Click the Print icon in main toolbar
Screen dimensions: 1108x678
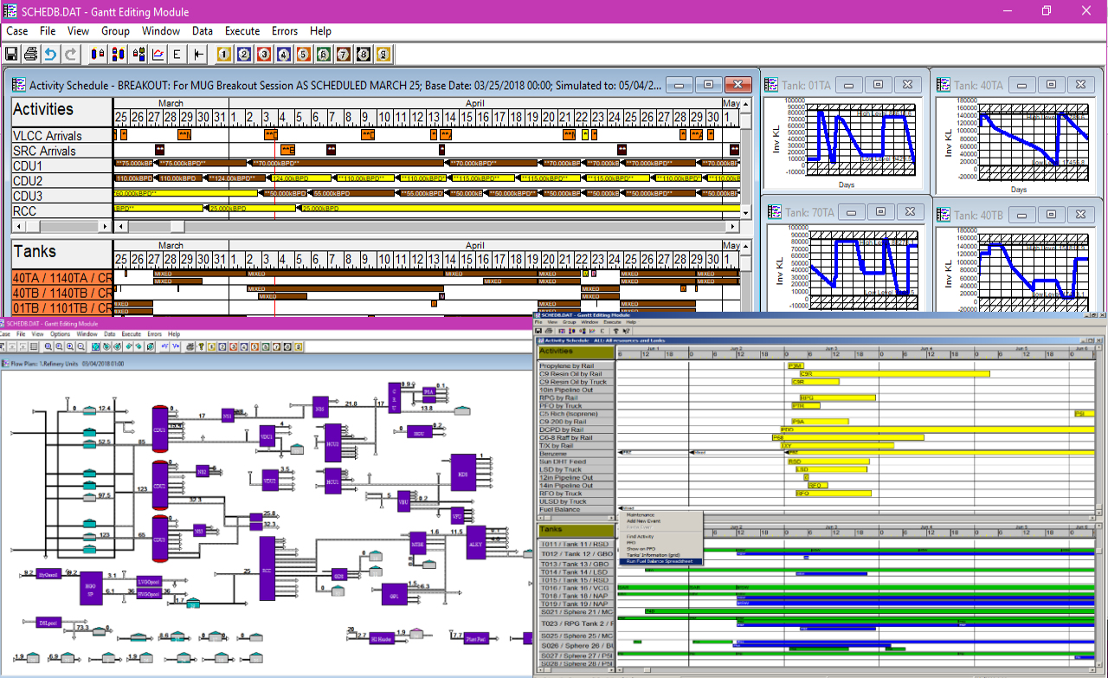point(31,54)
